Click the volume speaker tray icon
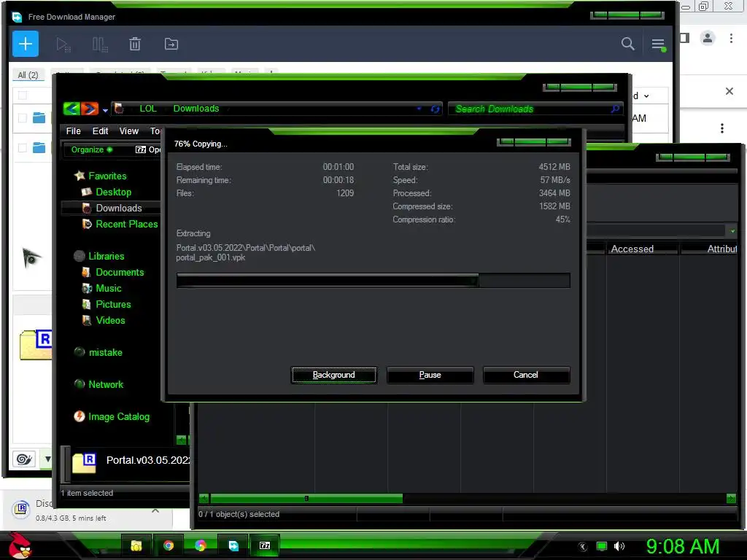747x560 pixels. pos(619,546)
